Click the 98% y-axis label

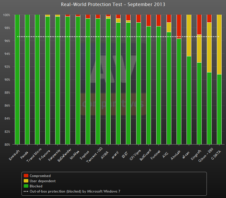click(x=7, y=28)
